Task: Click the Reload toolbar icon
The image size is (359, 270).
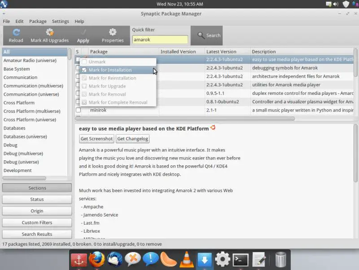Action: [x=16, y=32]
